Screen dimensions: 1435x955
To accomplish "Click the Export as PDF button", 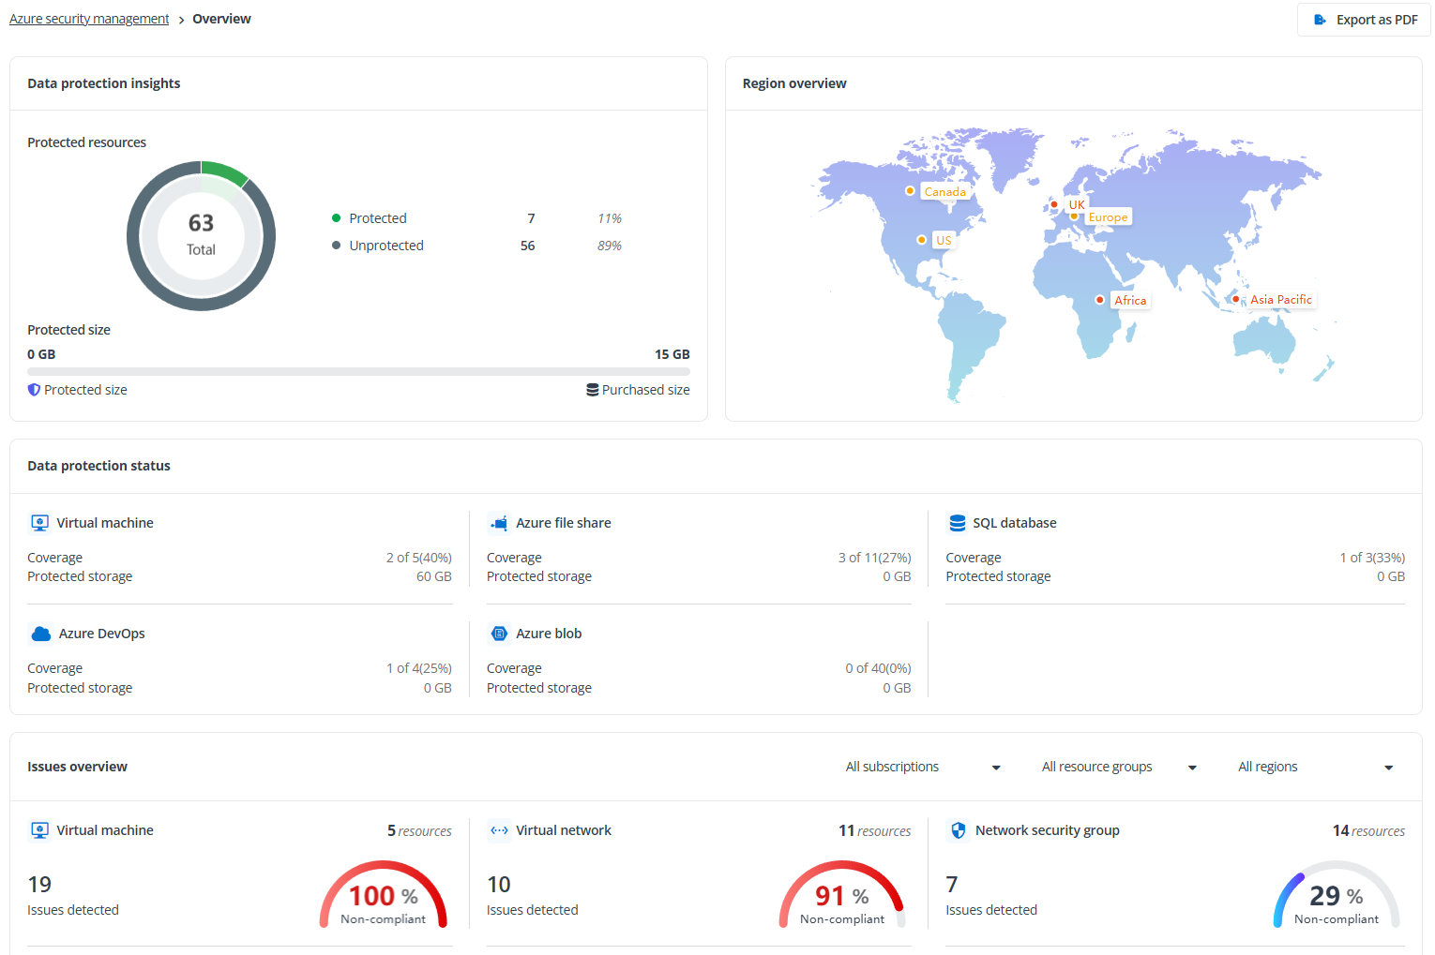I will point(1363,19).
